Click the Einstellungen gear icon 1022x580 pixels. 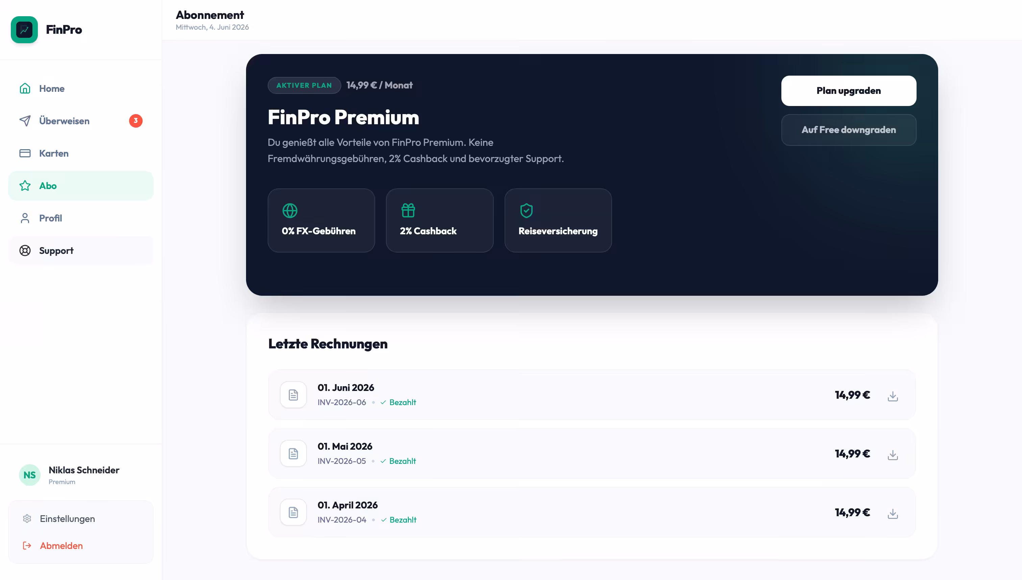point(27,519)
